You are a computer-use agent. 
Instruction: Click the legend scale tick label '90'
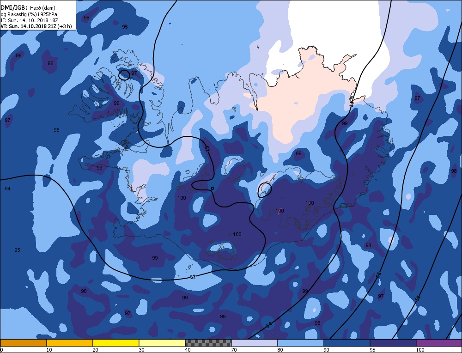click(327, 350)
